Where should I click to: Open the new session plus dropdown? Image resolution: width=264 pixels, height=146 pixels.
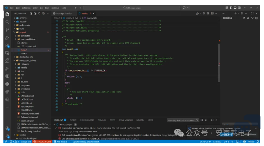pyautogui.click(x=238, y=13)
